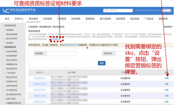This screenshot has height=105, width=174.
Task: Select the 备件库管理 tab
Action: point(105,19)
